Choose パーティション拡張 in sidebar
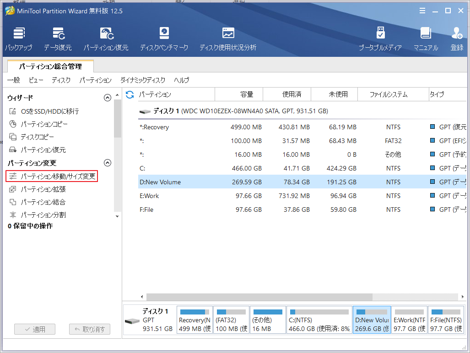 tap(37, 189)
